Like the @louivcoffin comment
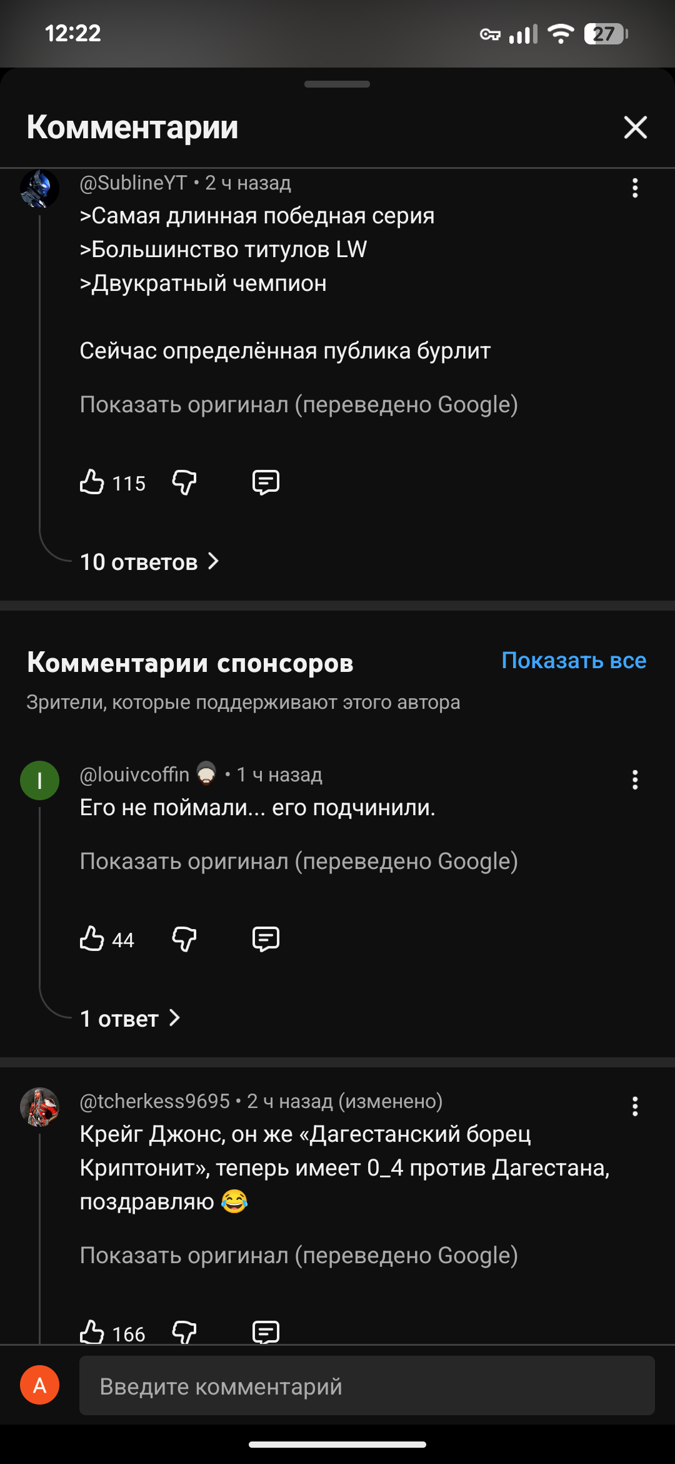675x1464 pixels. [92, 939]
